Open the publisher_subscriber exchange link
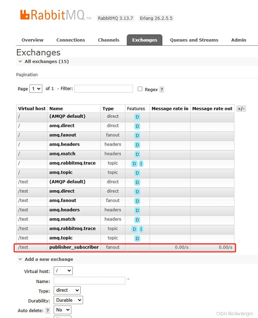Viewport: 258px width, 318px height. [74, 247]
